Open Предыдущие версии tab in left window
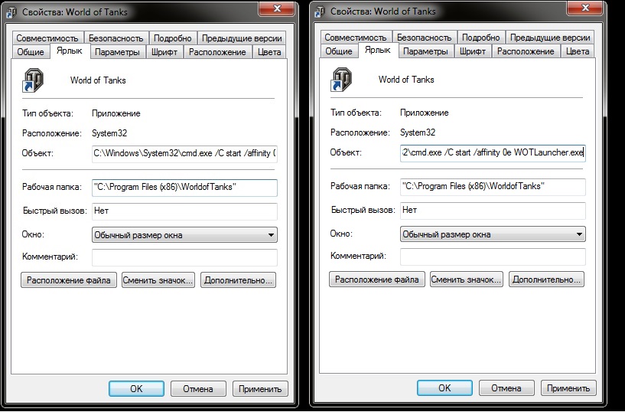This screenshot has height=412, width=625. click(x=242, y=38)
